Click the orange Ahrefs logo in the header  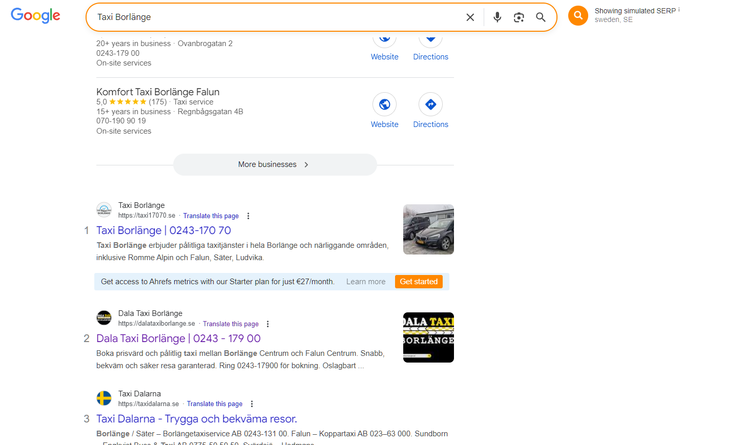click(578, 15)
